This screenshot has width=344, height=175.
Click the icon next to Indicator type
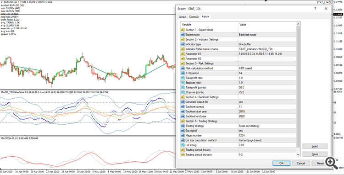183,44
